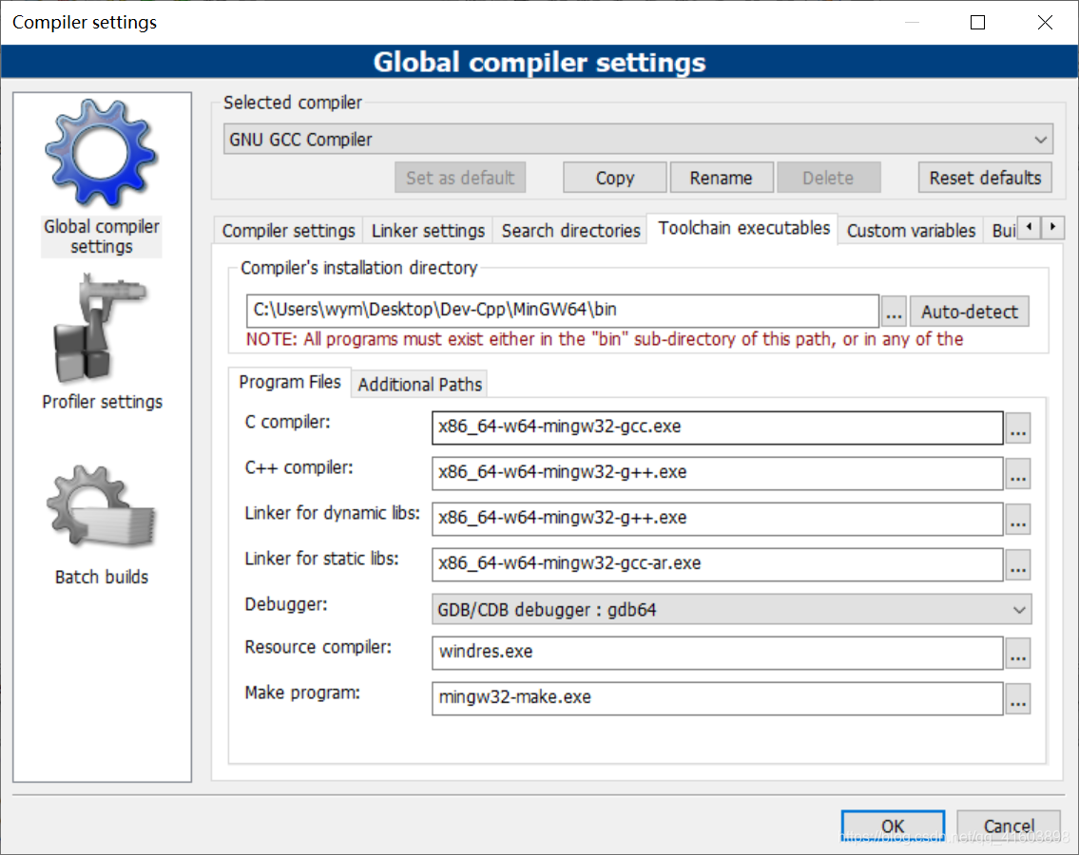Viewport: 1079px width, 855px height.
Task: Click Reset defaults button
Action: (x=985, y=179)
